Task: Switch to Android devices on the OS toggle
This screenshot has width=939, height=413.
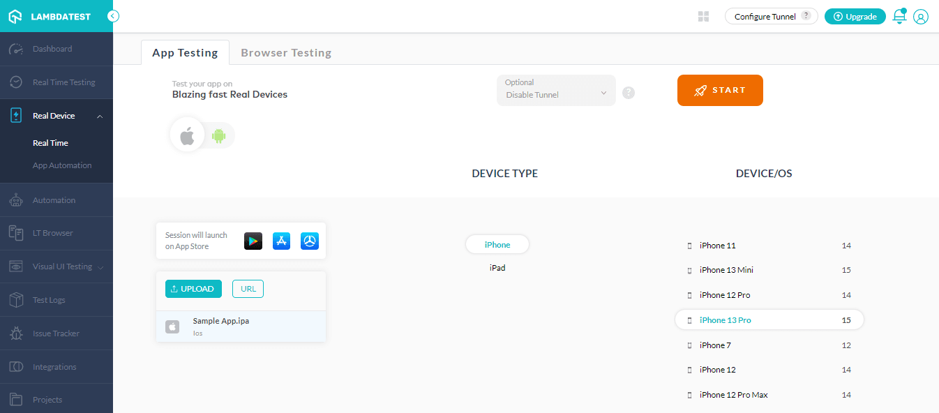Action: [218, 134]
